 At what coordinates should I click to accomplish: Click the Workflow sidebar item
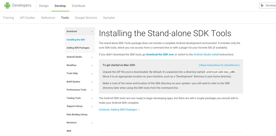(71, 65)
